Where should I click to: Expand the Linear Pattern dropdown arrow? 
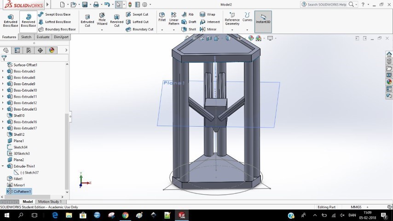(173, 30)
